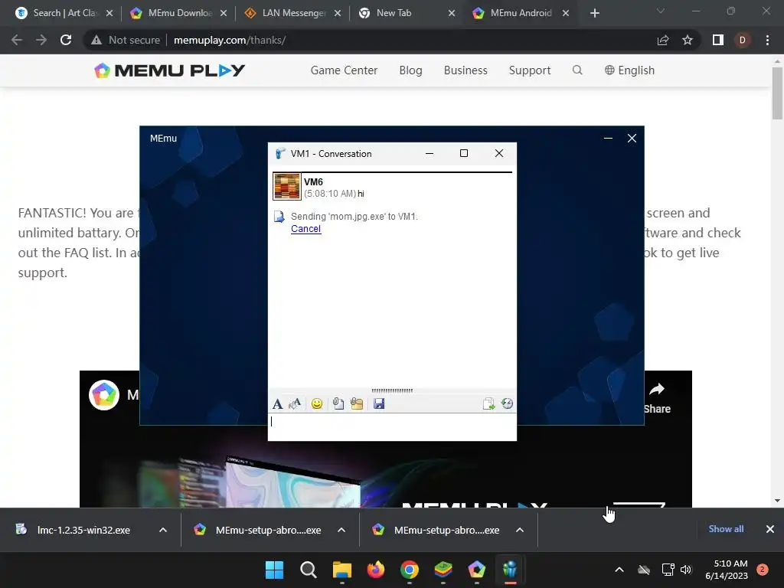
Task: Open the font color picker in conversation toolbar
Action: 295,403
